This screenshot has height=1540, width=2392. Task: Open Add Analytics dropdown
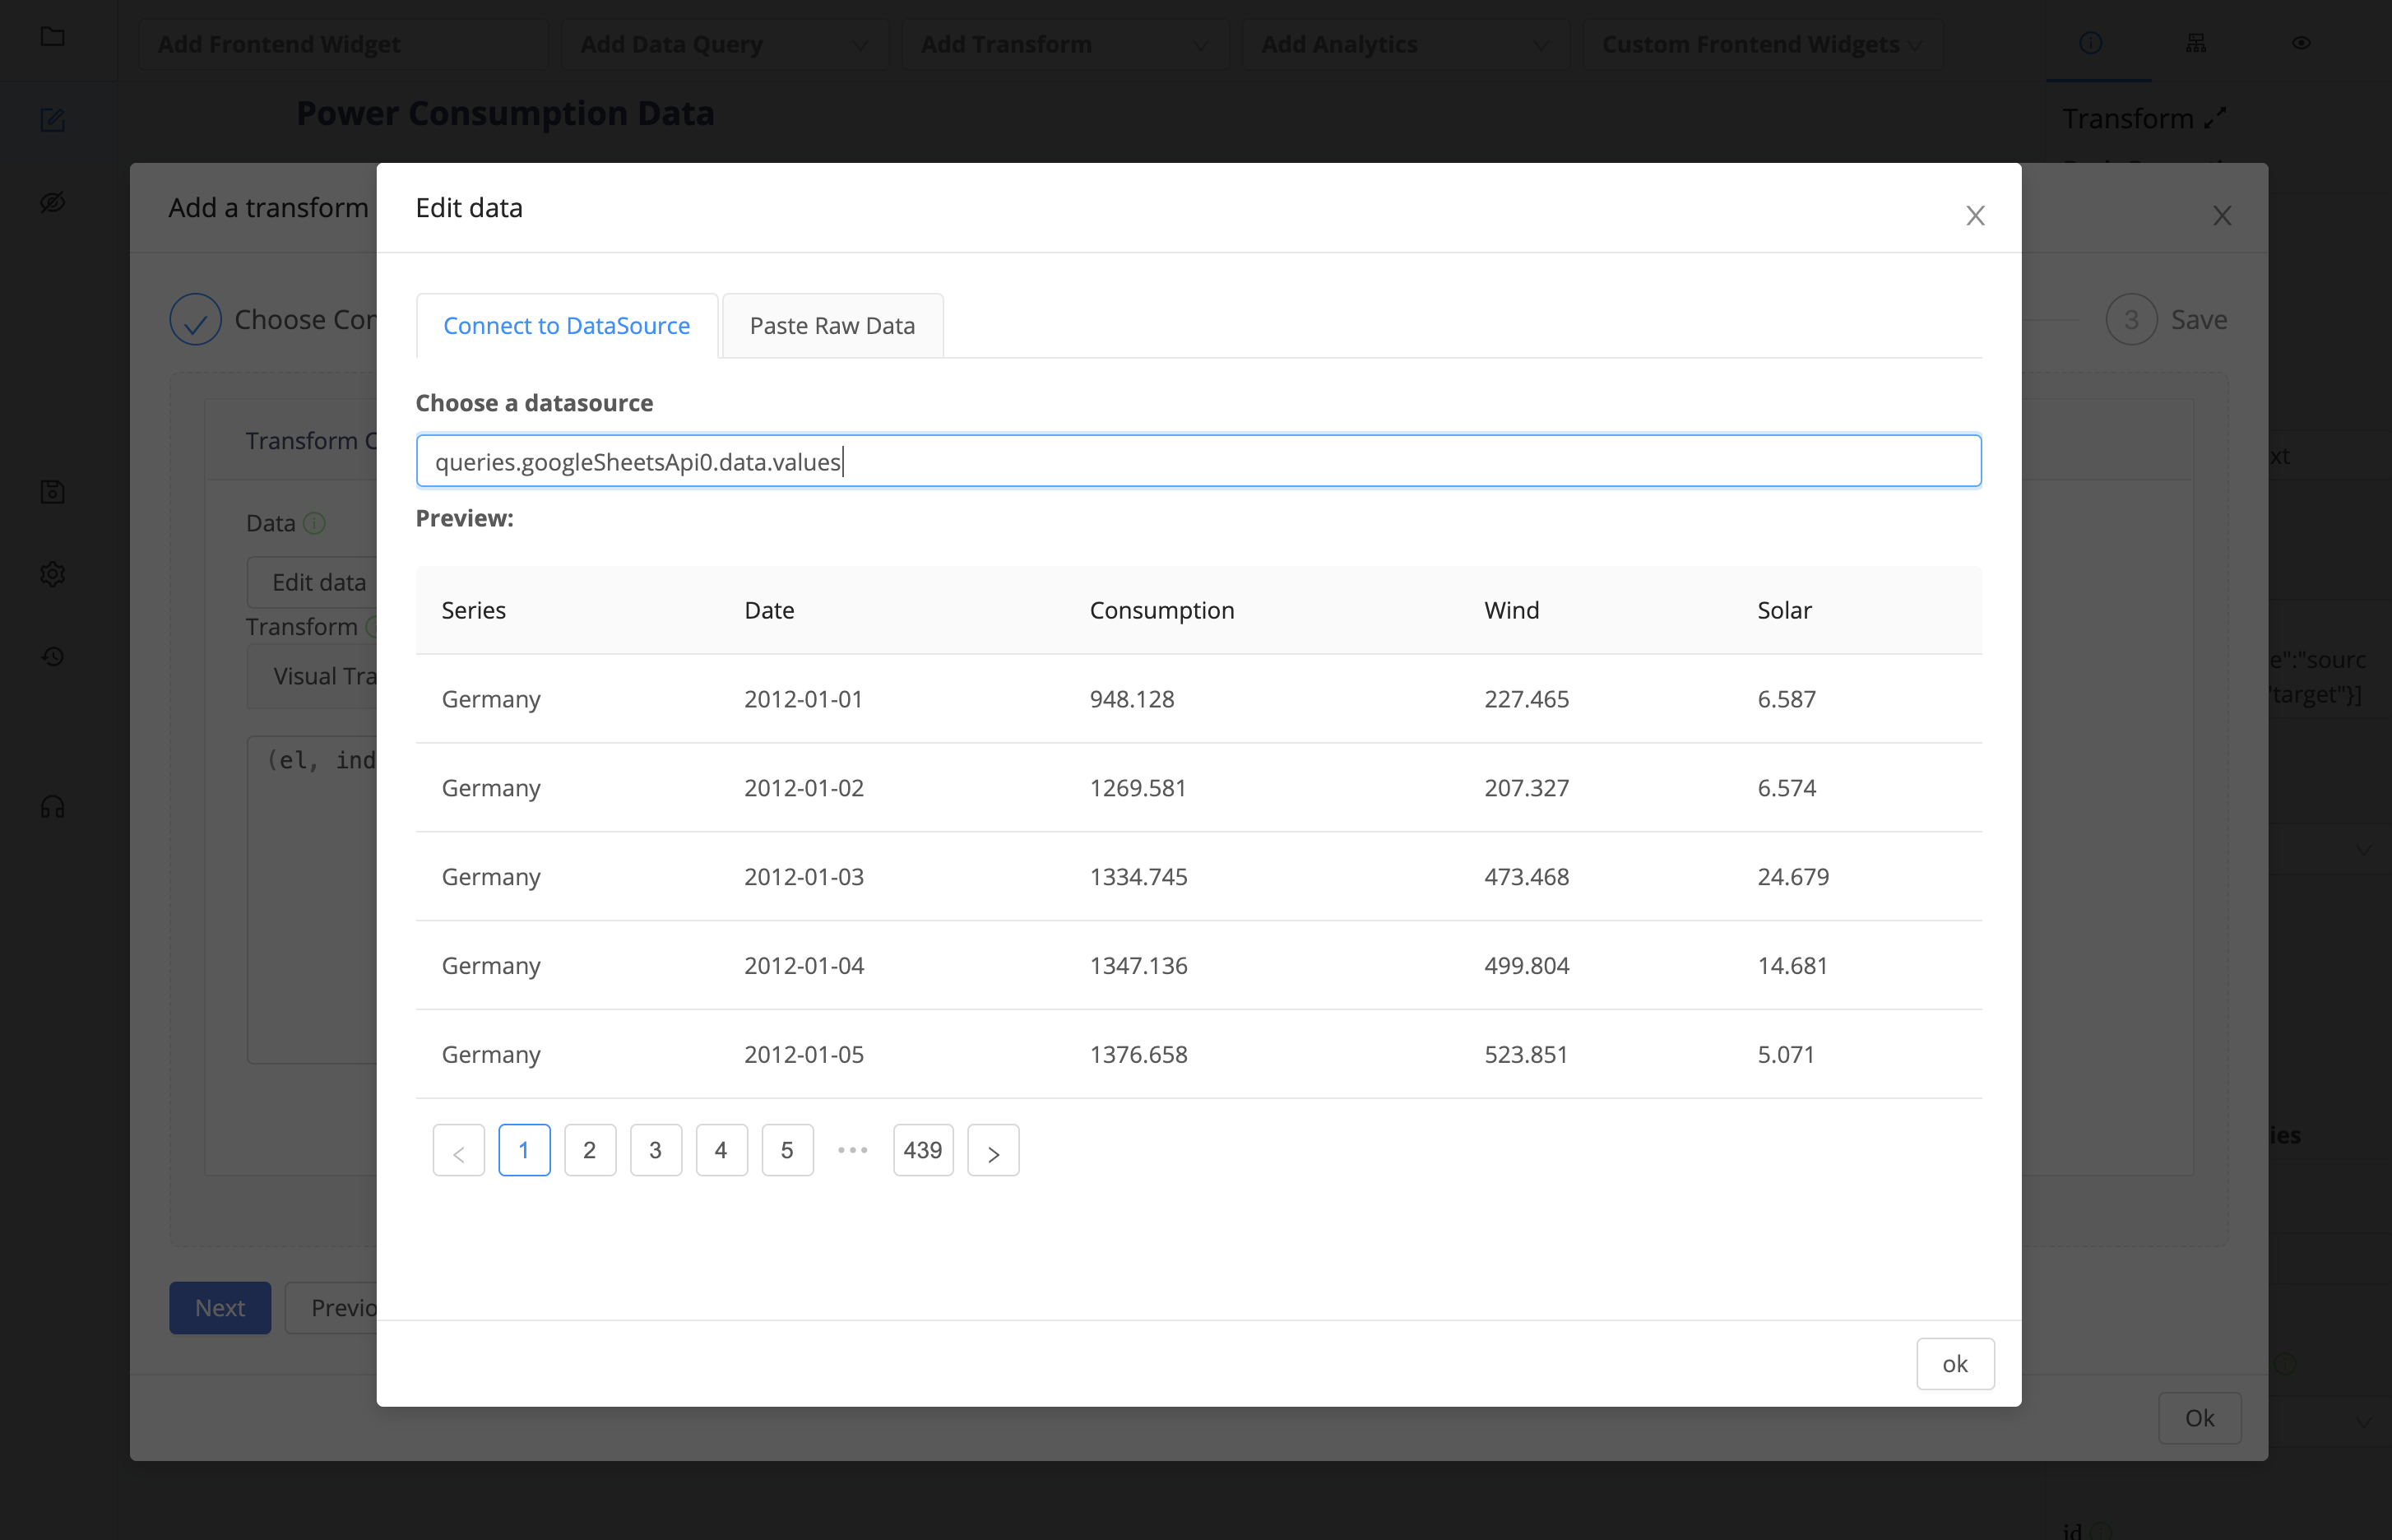coord(1406,44)
